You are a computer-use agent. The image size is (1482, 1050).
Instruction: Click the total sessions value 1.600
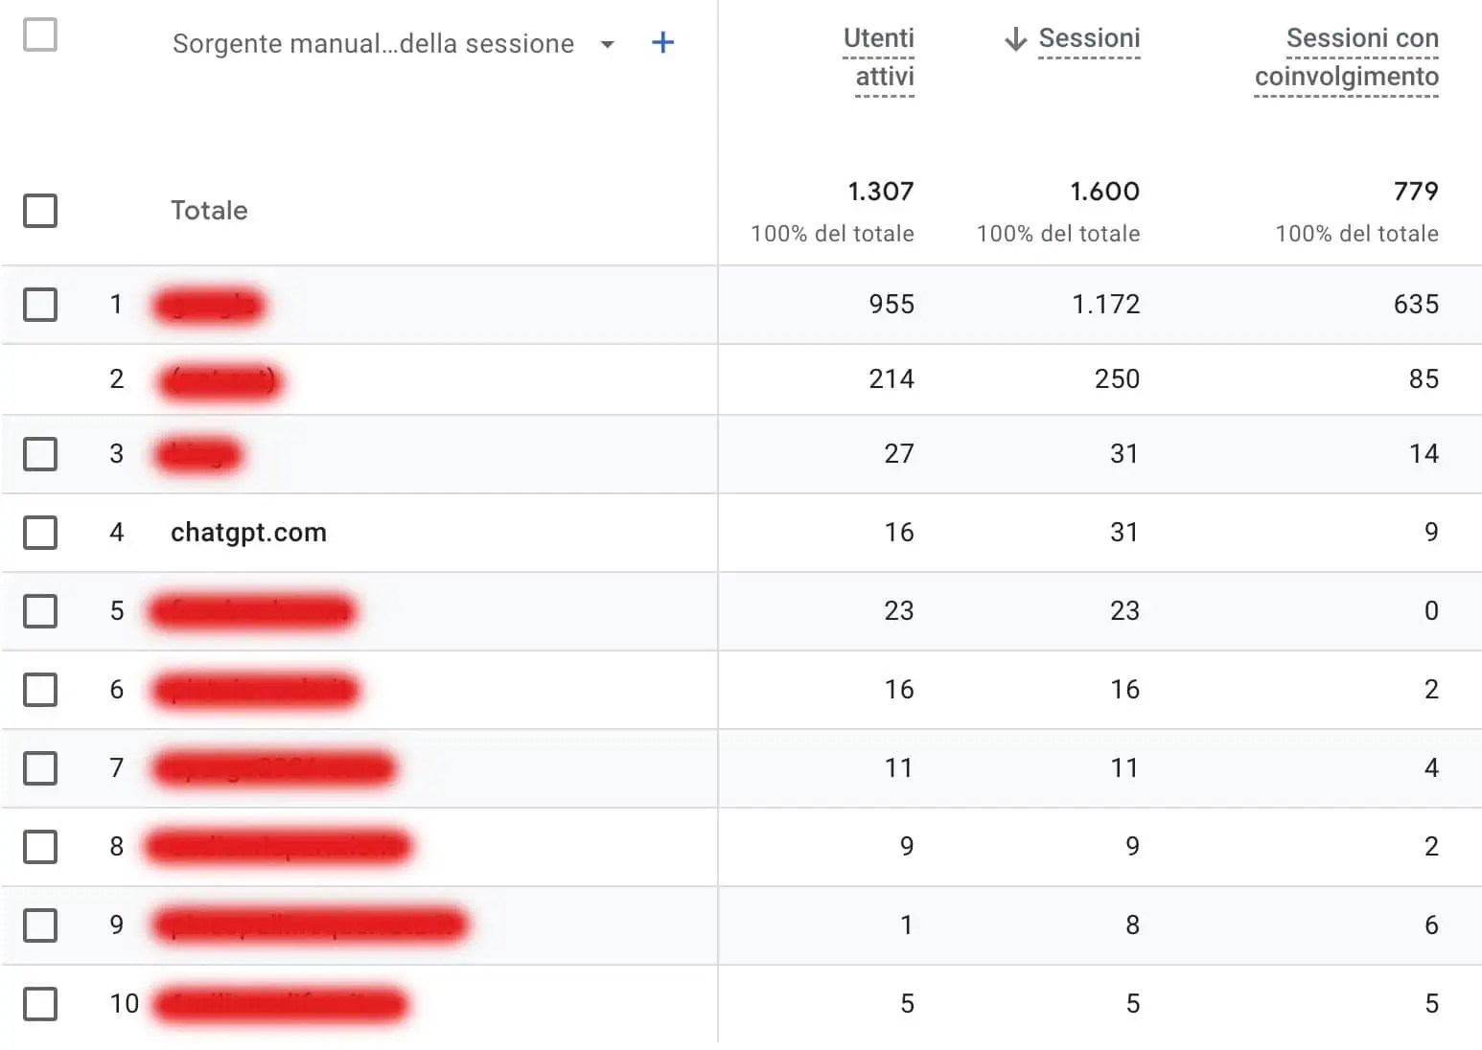point(1104,192)
